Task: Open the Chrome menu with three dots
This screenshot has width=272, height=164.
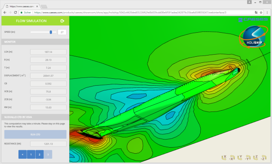Action: 267,12
